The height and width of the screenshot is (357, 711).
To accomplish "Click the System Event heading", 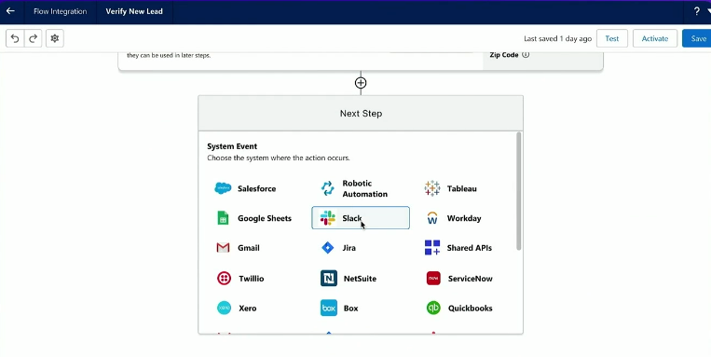I will click(232, 146).
